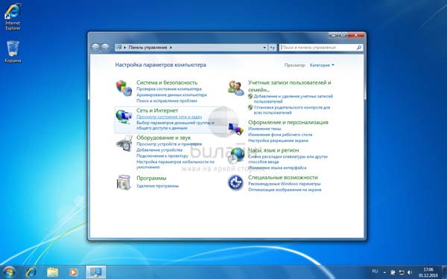Show hidden tray icons arrow
The image size is (447, 279).
click(x=384, y=273)
